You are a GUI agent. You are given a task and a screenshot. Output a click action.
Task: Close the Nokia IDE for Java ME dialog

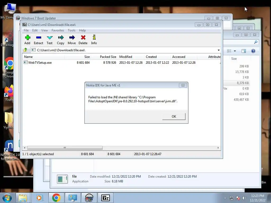[x=183, y=85]
